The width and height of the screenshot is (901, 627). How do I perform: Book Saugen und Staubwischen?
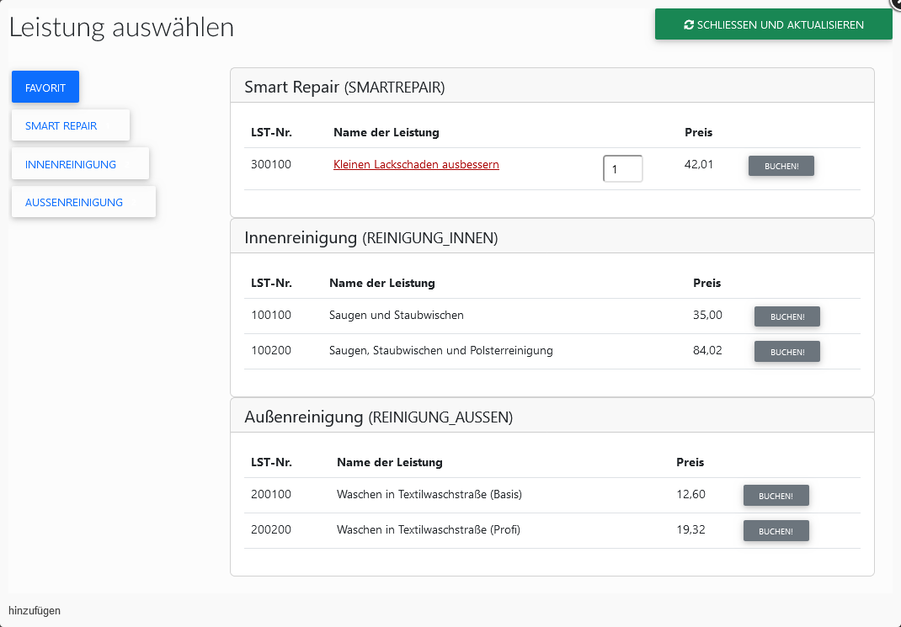(786, 316)
